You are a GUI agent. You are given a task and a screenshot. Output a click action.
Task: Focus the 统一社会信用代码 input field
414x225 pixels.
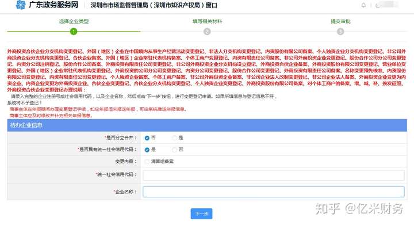pos(274,176)
